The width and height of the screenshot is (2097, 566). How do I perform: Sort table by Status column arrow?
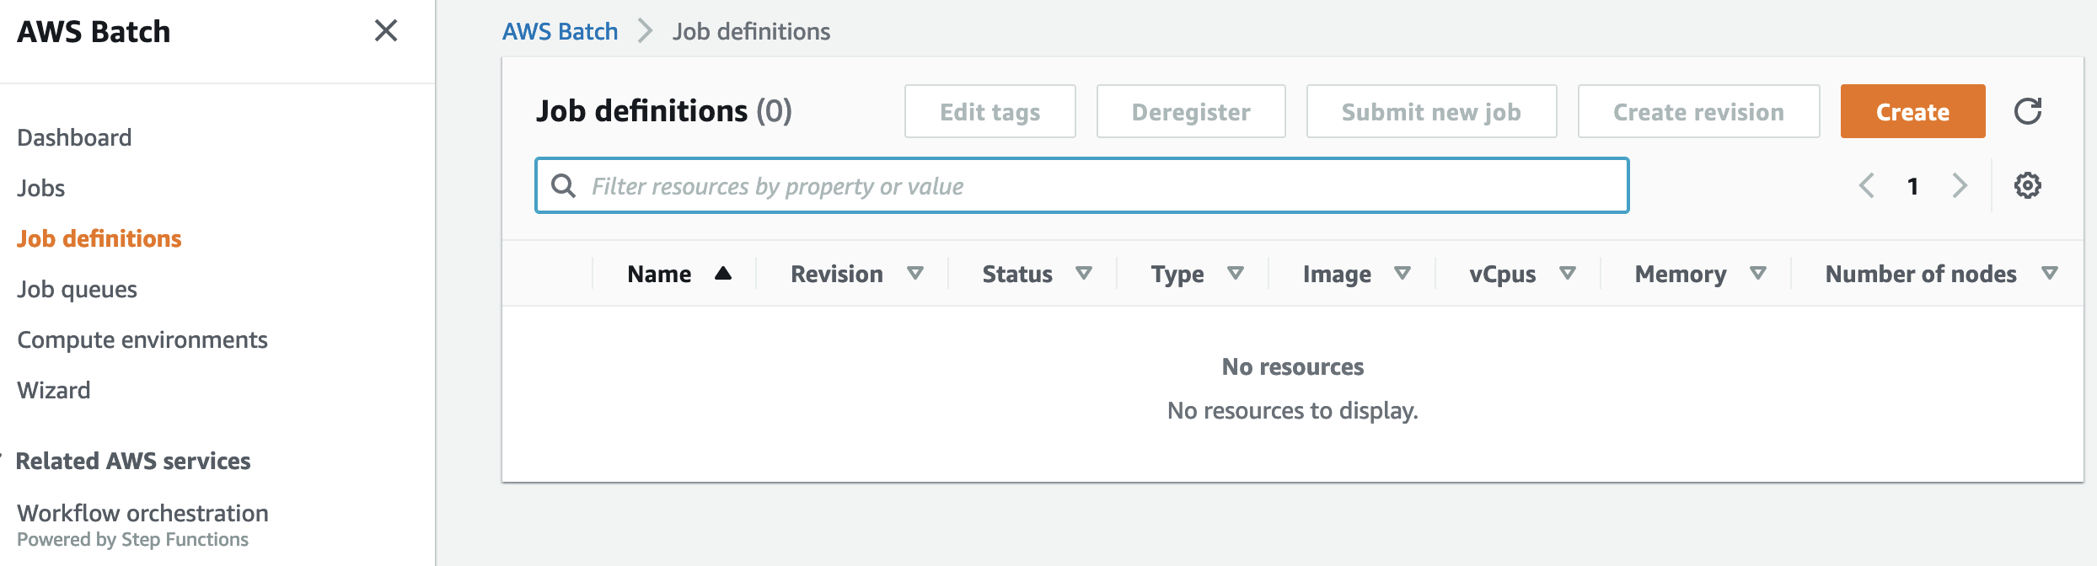(1084, 273)
